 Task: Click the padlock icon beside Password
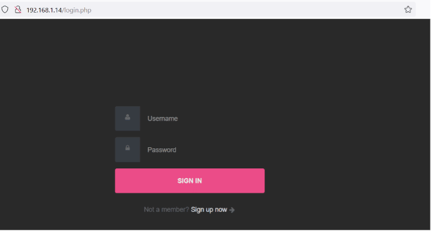pos(128,149)
